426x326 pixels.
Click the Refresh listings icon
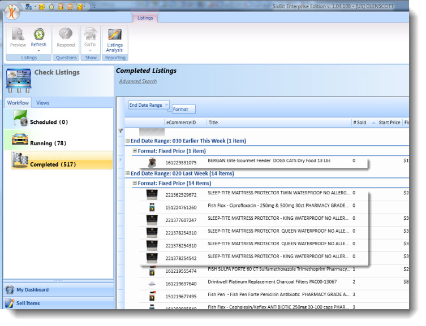38,36
